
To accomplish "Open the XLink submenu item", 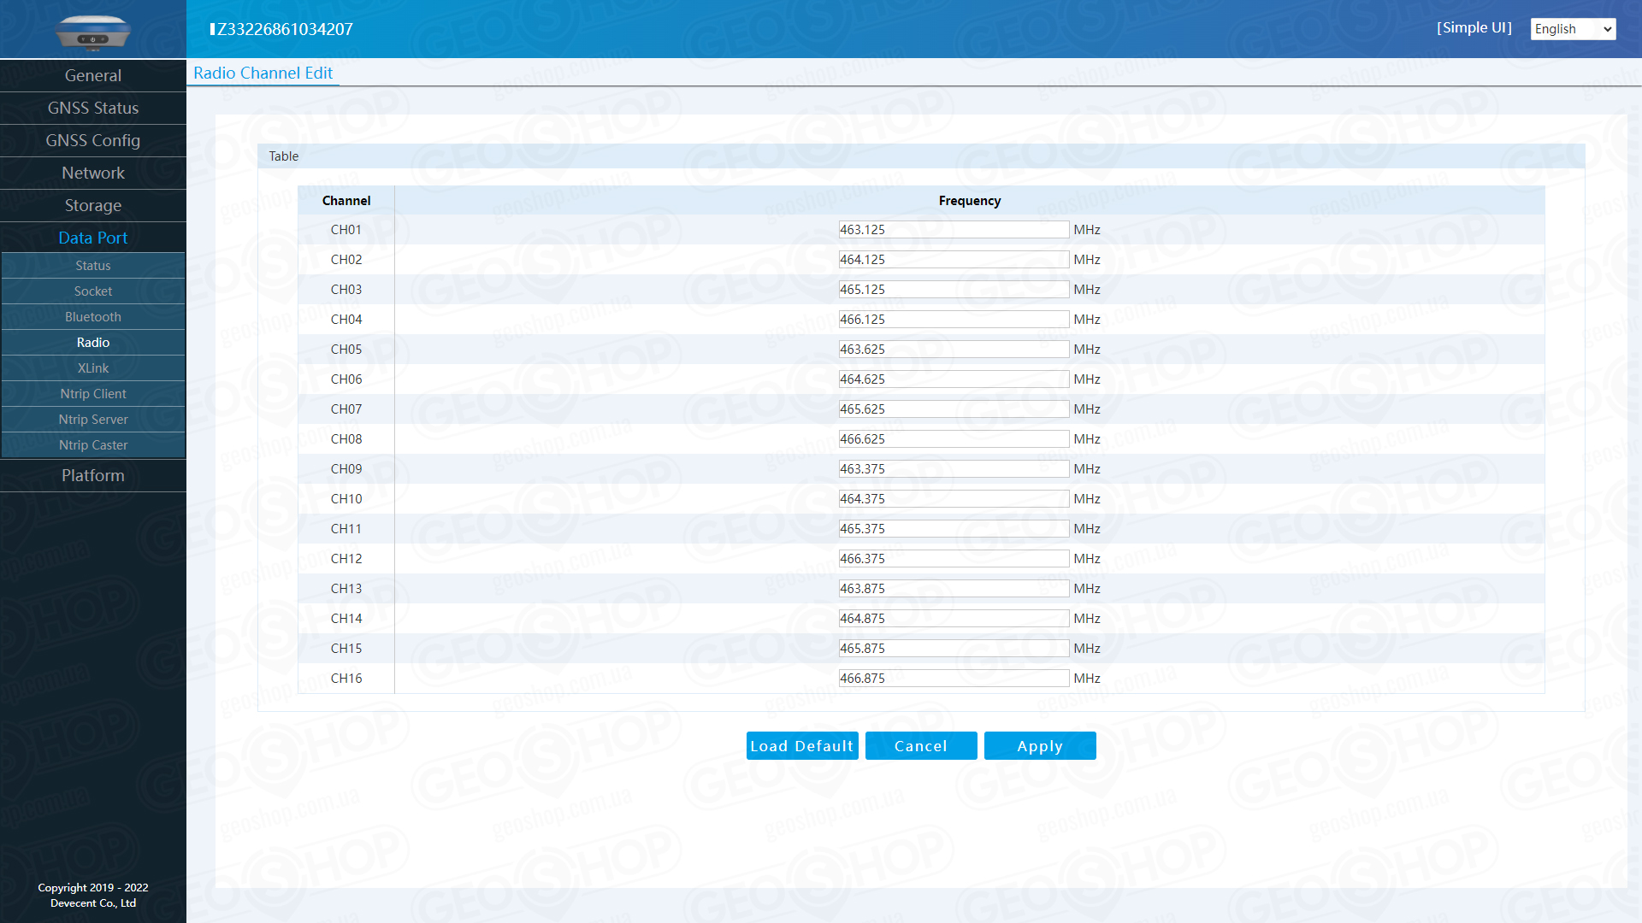I will 92,368.
